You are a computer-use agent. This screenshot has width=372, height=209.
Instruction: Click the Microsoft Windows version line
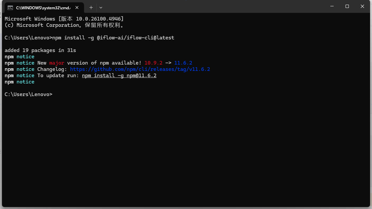coord(64,19)
